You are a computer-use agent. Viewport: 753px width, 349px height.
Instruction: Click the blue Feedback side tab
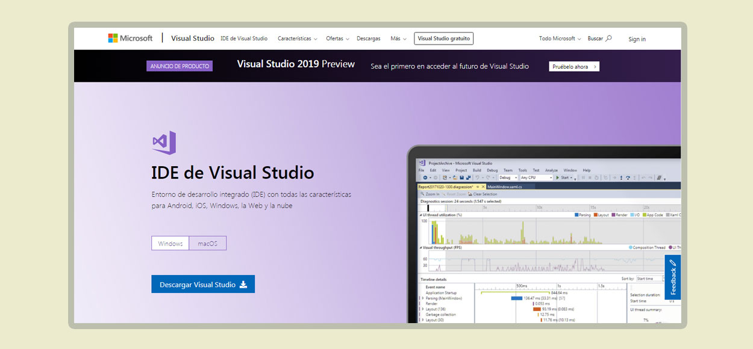[x=673, y=277]
